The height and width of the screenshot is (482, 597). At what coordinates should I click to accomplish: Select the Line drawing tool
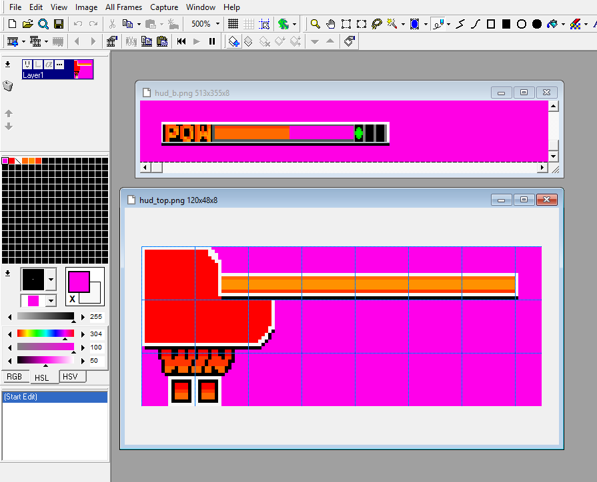[460, 23]
